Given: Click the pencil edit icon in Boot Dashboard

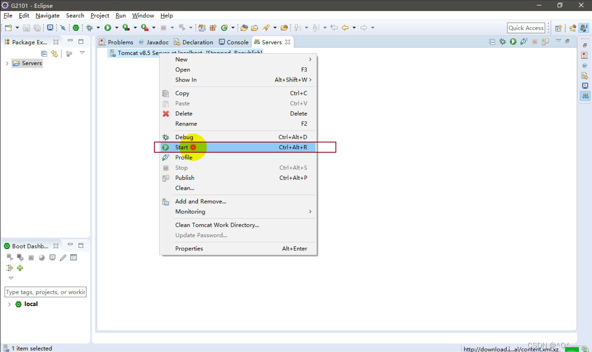Looking at the screenshot, I should tap(63, 258).
